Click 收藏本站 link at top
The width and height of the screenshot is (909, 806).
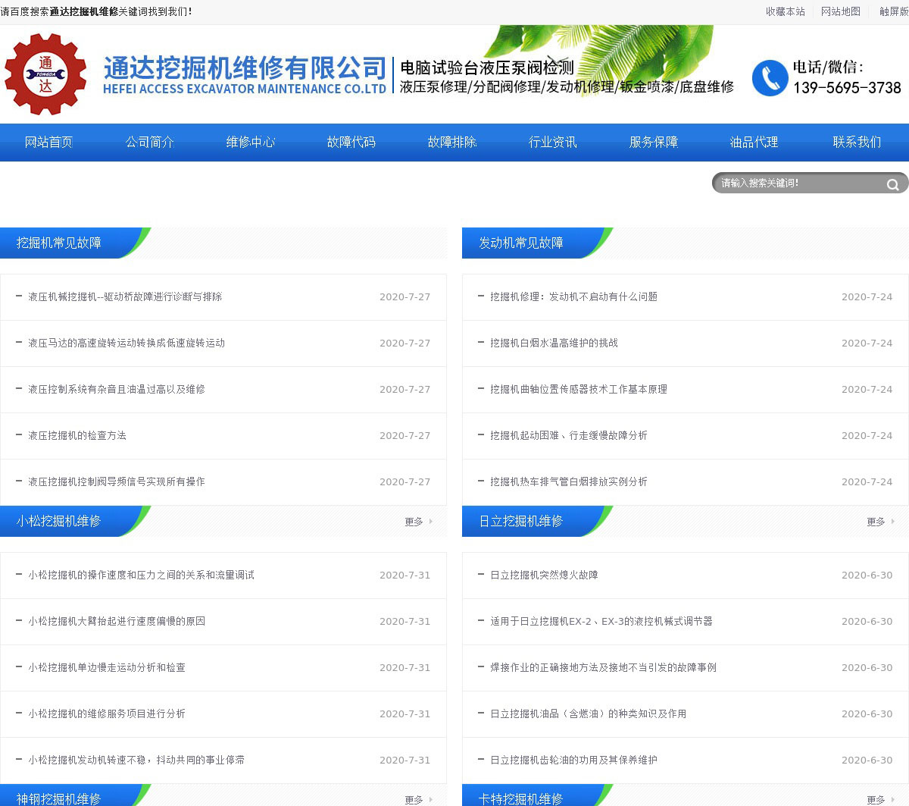pyautogui.click(x=785, y=11)
